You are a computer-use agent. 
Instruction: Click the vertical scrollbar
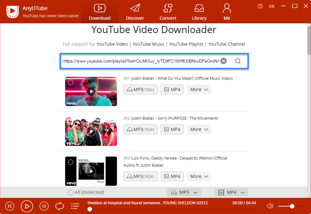pyautogui.click(x=309, y=40)
